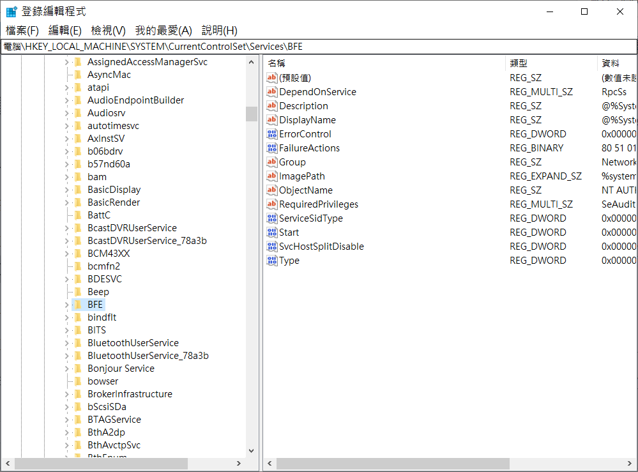Image resolution: width=638 pixels, height=472 pixels.
Task: Select the autotimesvc key
Action: (113, 126)
